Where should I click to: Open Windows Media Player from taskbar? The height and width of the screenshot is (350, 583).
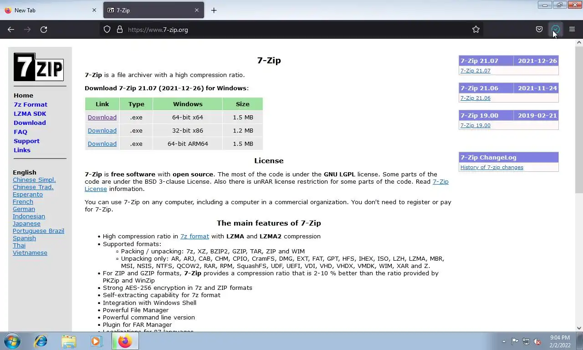(x=96, y=341)
